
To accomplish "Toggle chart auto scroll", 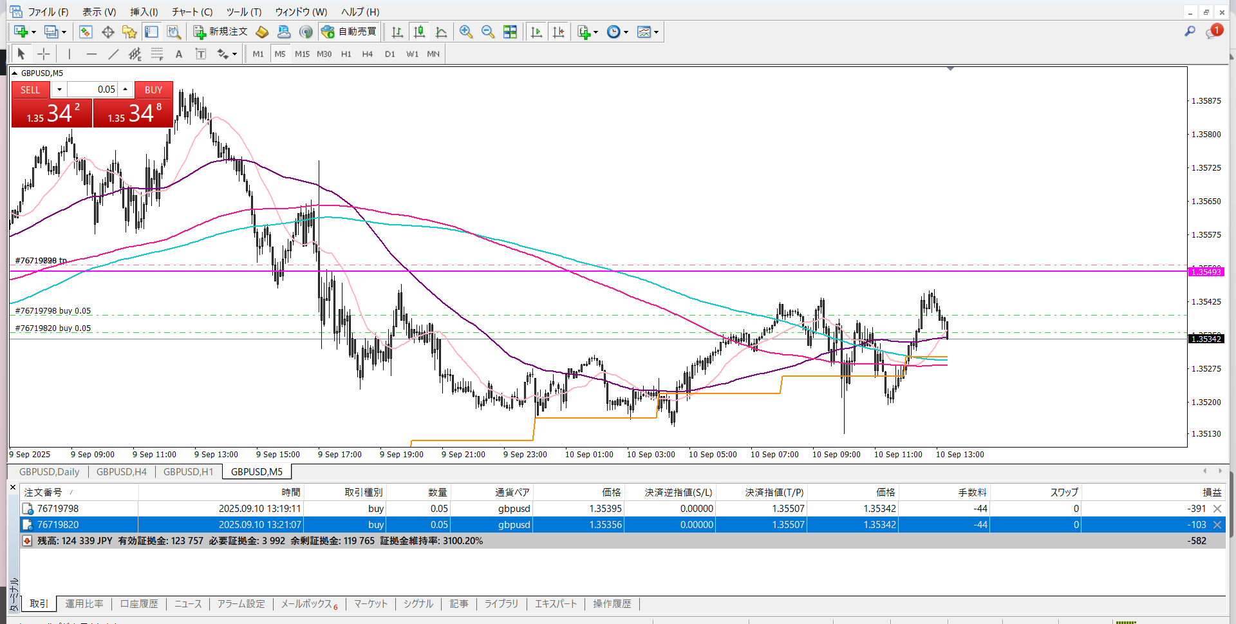I will click(536, 32).
